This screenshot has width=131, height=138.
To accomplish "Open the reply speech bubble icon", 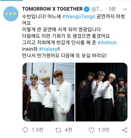I will click(x=25, y=130).
